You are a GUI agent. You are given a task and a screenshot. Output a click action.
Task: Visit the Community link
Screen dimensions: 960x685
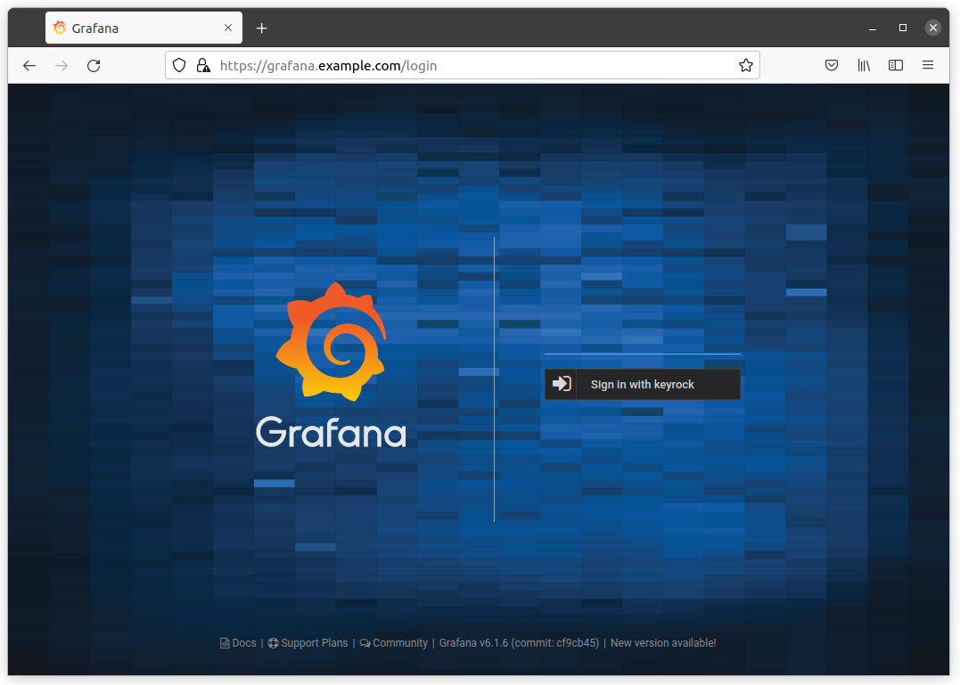click(394, 643)
